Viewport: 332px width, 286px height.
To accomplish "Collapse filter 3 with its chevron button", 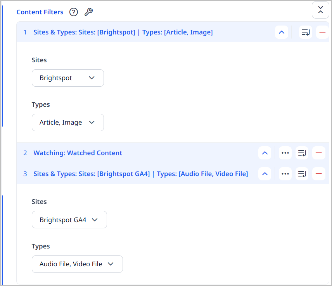I will click(x=265, y=174).
